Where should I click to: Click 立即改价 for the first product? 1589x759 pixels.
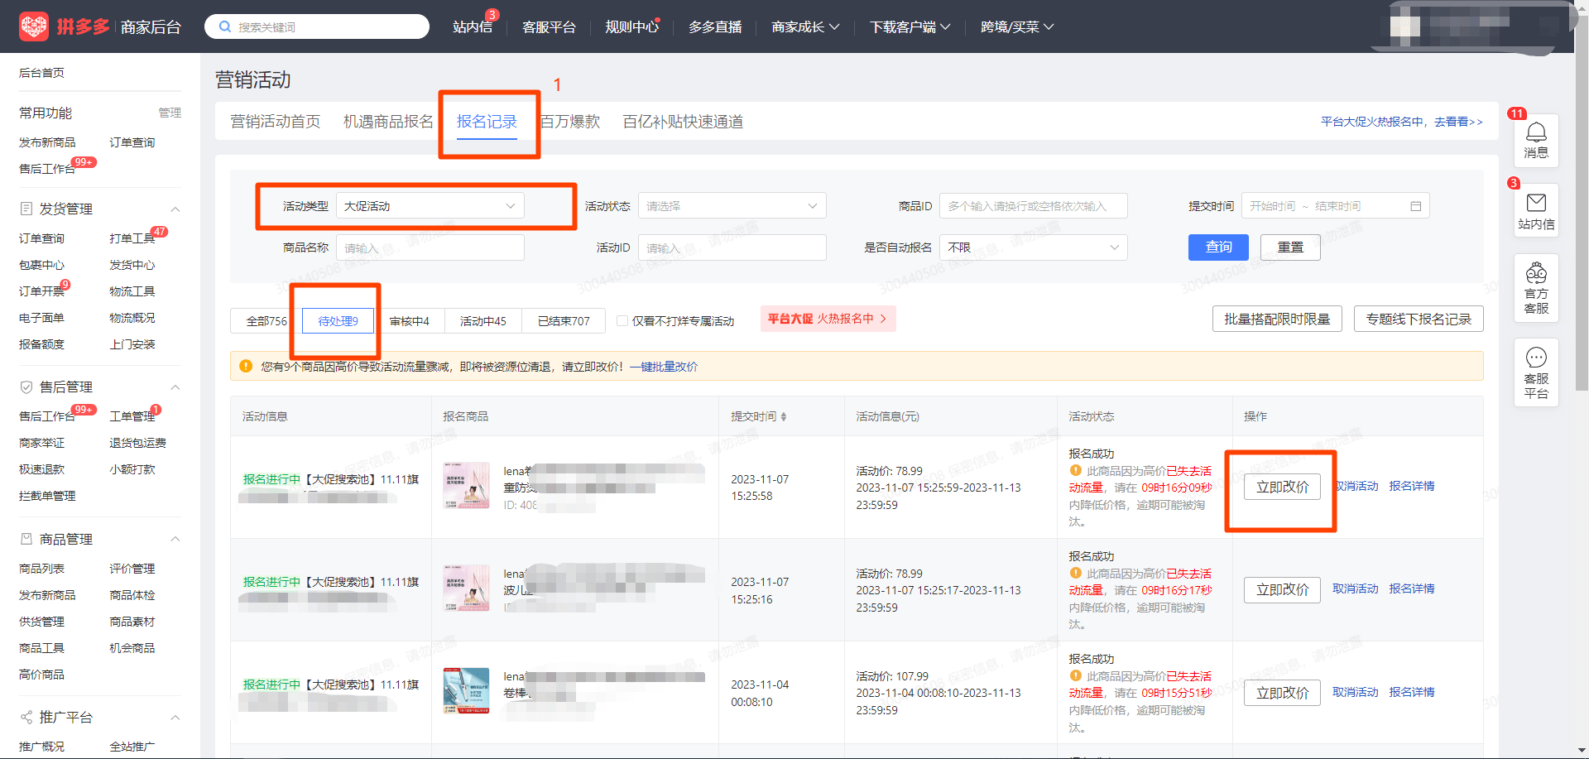1281,487
